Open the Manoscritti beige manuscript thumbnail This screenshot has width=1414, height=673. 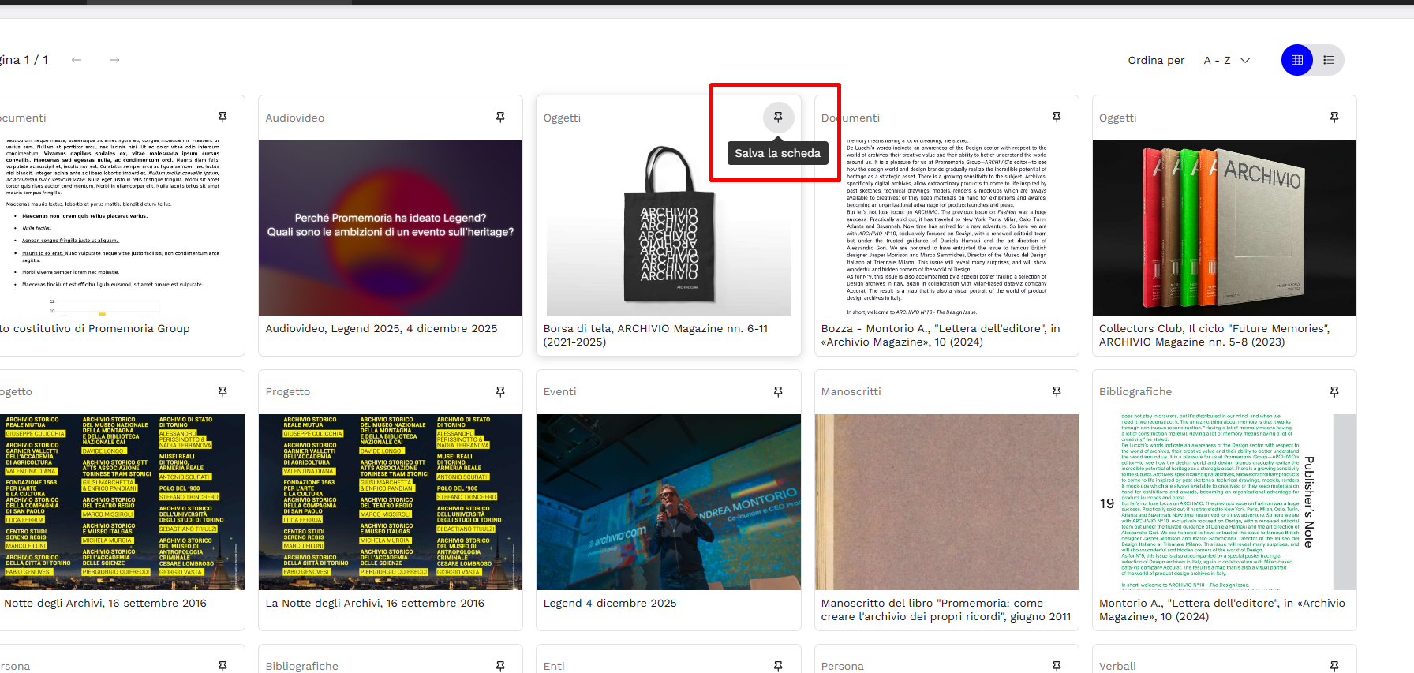click(x=947, y=502)
